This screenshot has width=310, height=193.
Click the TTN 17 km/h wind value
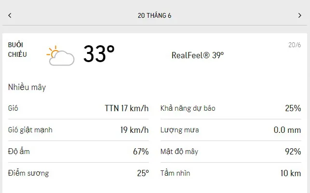click(x=126, y=108)
